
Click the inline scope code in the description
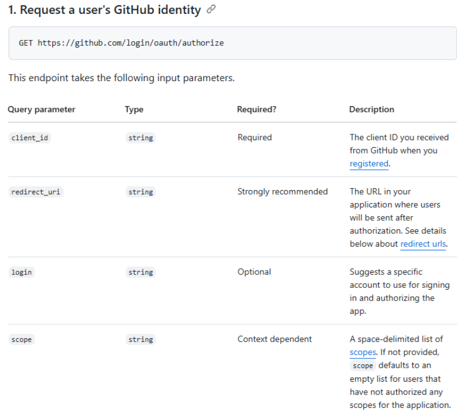362,366
